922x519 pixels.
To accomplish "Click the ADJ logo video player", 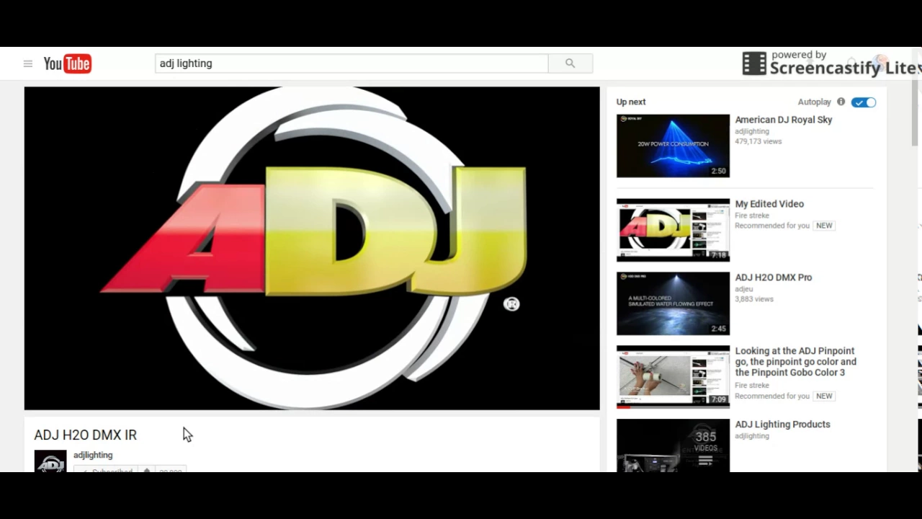I will [x=312, y=249].
